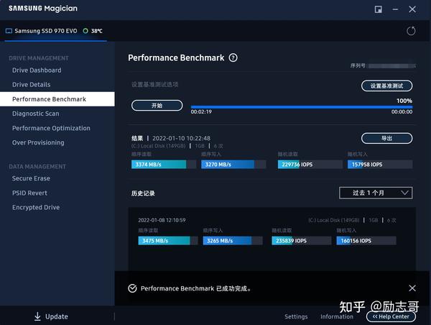Click the 3270 MB/s sequential write bar
The height and width of the screenshot is (325, 431).
(233, 164)
